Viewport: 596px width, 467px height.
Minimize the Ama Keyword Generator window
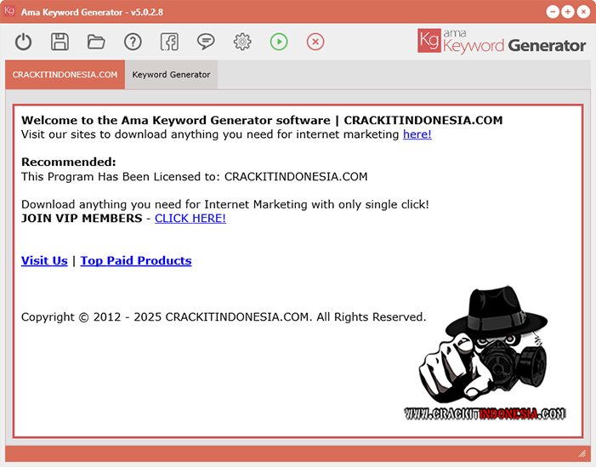(x=553, y=12)
